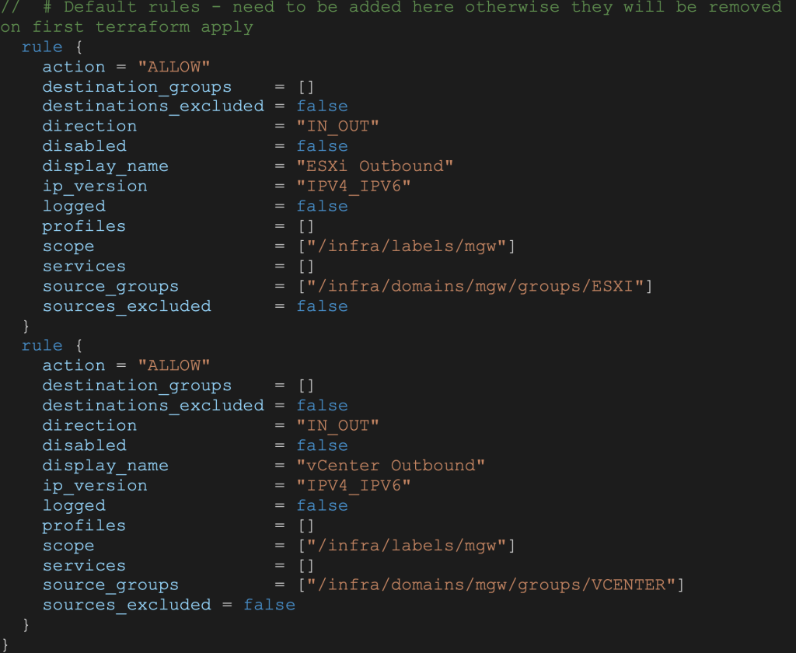Viewport: 796px width, 653px height.
Task: Click "IPV4_IPV6" value in the vCenter rule
Action: click(x=354, y=486)
